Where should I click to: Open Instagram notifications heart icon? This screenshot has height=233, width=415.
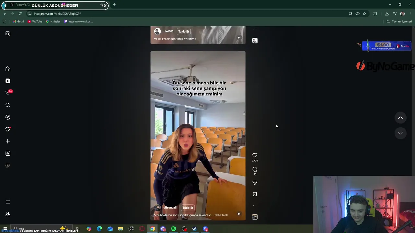pyautogui.click(x=8, y=129)
